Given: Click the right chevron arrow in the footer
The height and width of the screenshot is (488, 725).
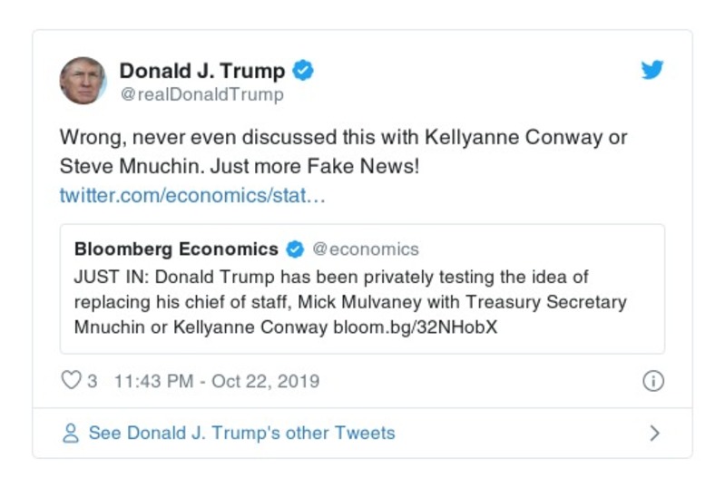Looking at the screenshot, I should (x=654, y=433).
